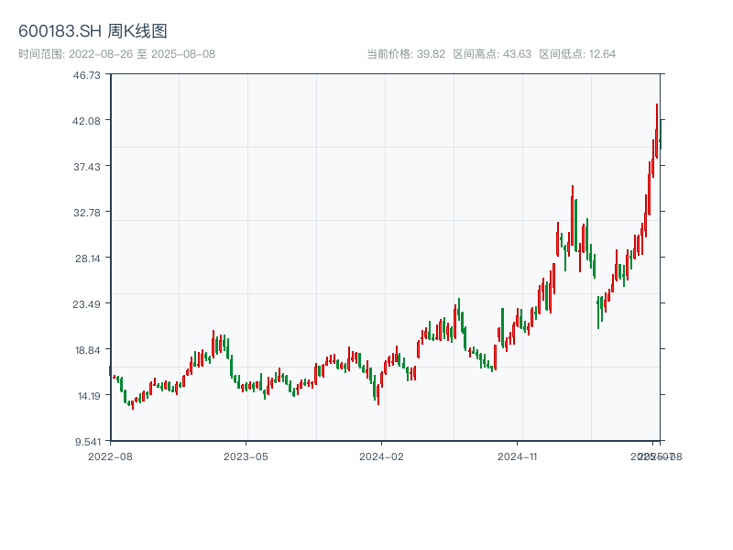Click the 42.08 y-axis price label
The width and height of the screenshot is (733, 550).
coord(86,121)
